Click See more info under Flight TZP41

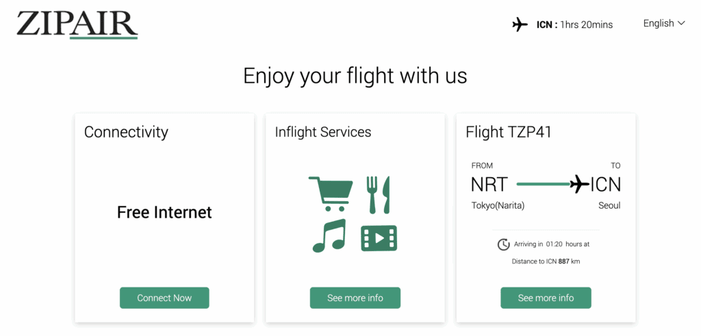tap(546, 298)
